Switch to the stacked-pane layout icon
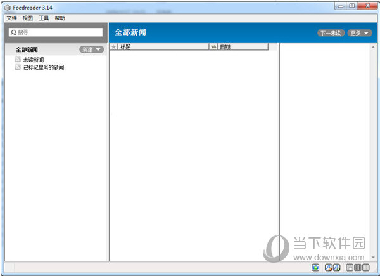The image size is (380, 276). click(x=350, y=268)
